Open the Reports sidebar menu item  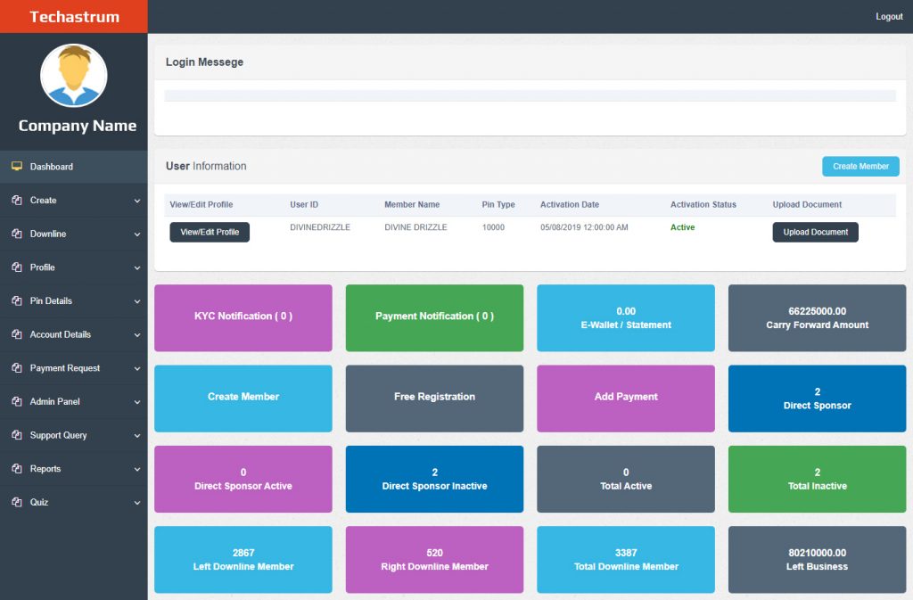click(45, 469)
